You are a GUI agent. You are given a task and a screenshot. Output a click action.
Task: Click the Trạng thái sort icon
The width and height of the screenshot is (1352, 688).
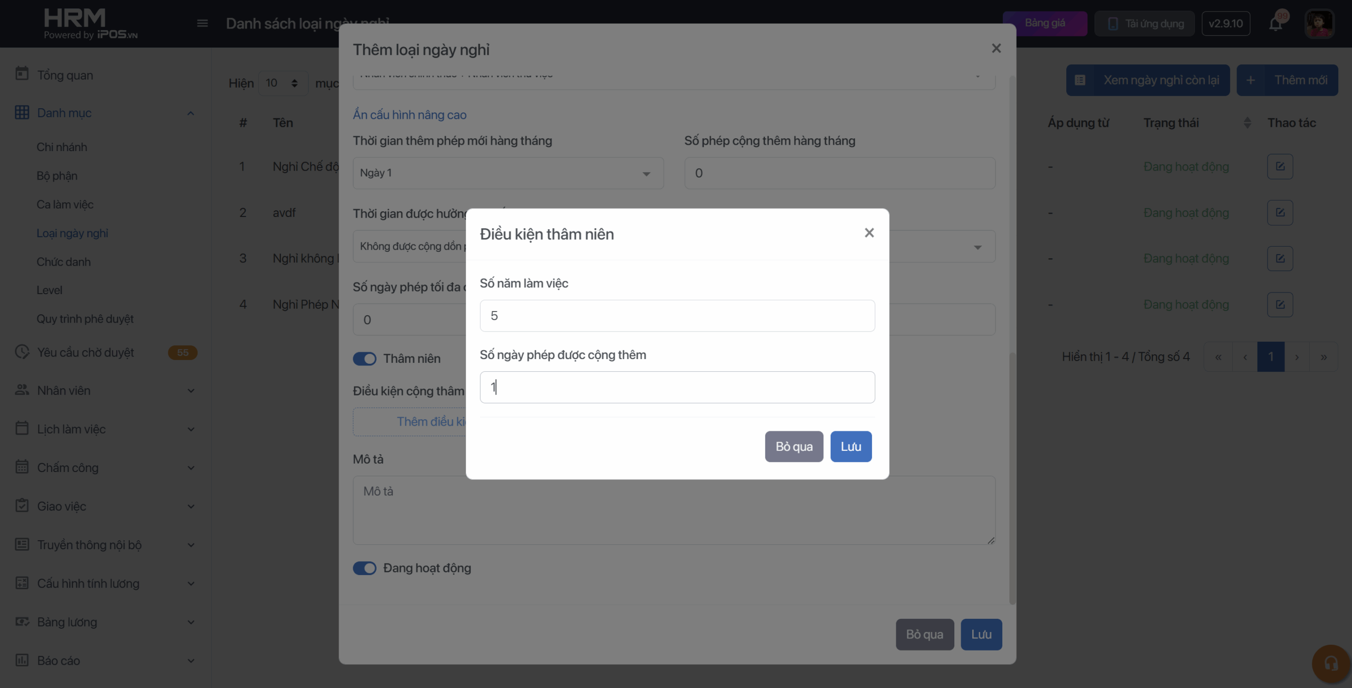pyautogui.click(x=1247, y=123)
